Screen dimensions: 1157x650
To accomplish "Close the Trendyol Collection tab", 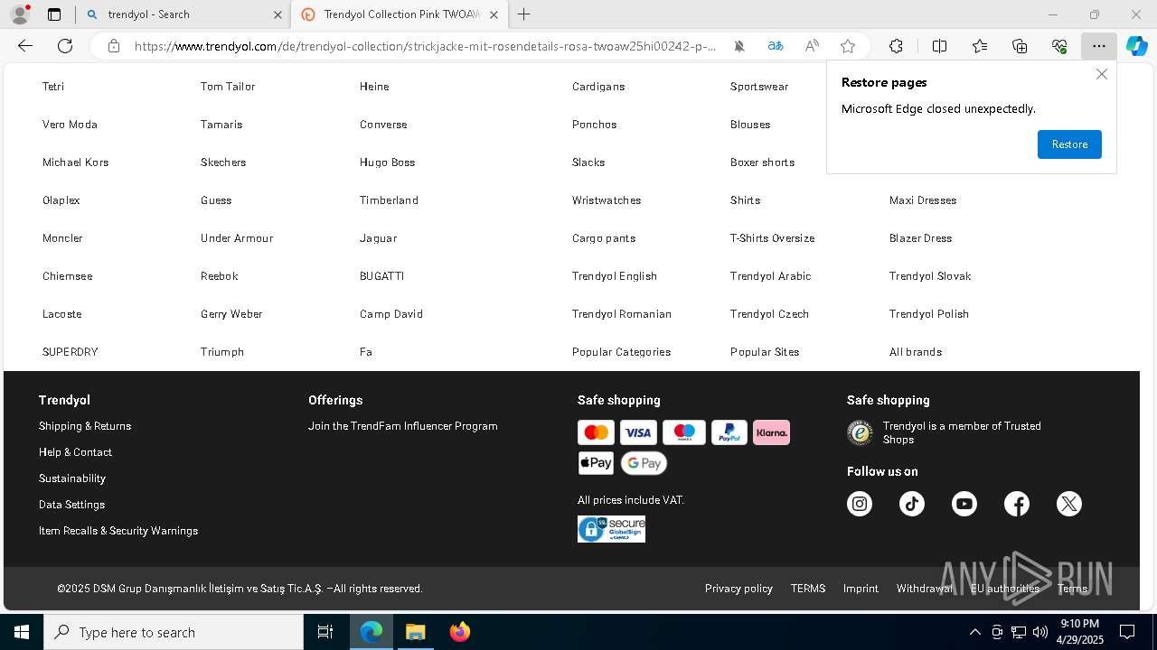I will pos(494,14).
